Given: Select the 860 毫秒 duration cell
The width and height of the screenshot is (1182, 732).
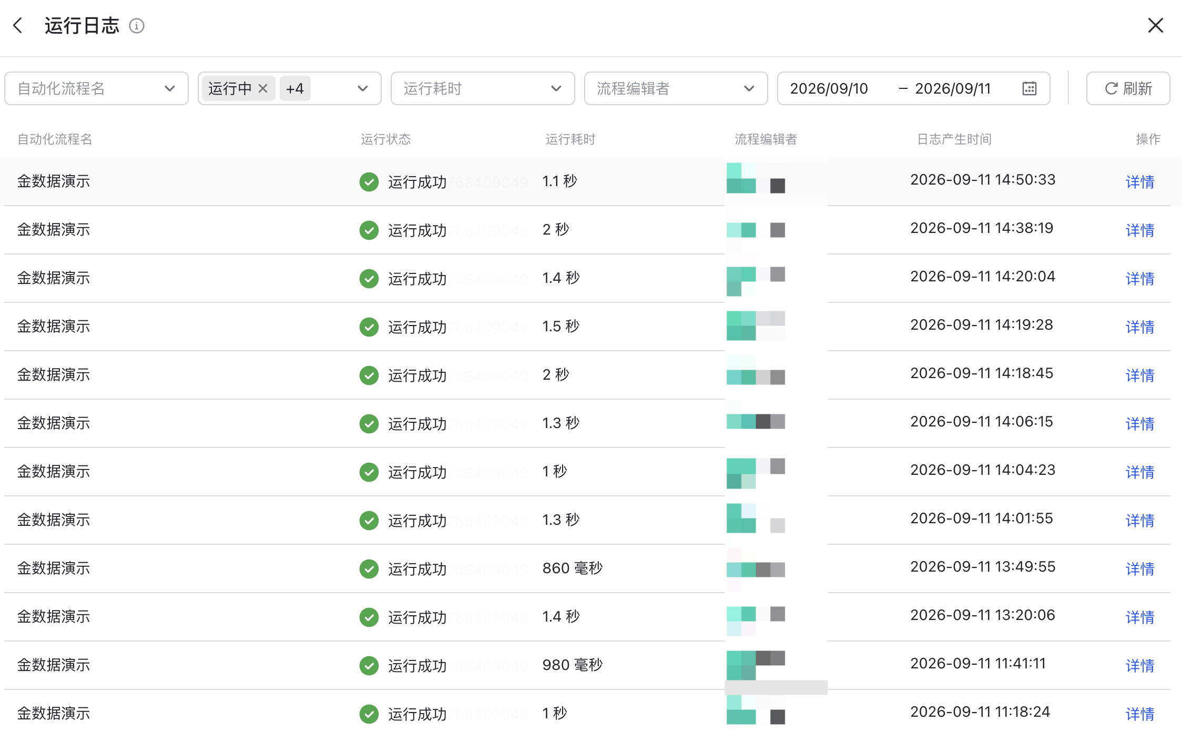Looking at the screenshot, I should pyautogui.click(x=573, y=568).
